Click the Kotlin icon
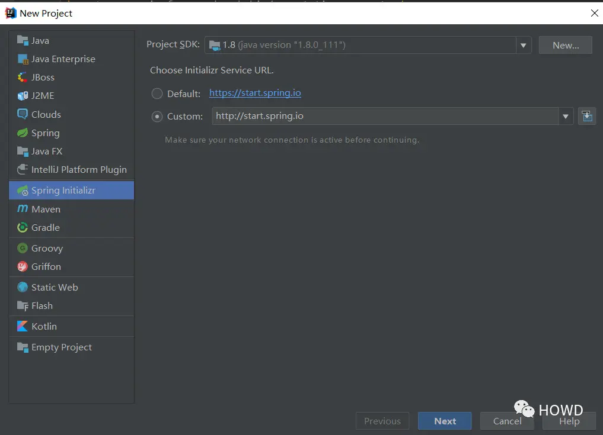The height and width of the screenshot is (435, 603). click(x=23, y=326)
